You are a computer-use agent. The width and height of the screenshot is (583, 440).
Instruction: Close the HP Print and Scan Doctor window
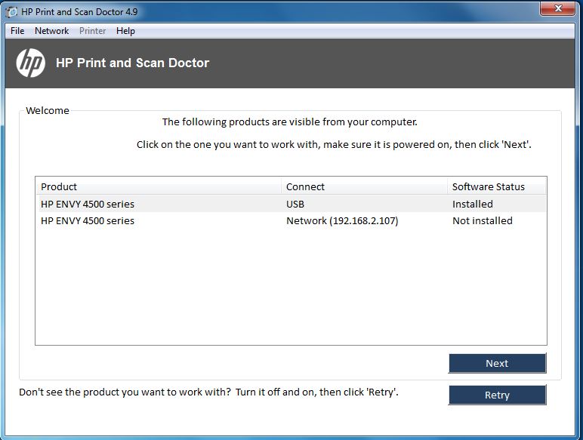[x=557, y=8]
